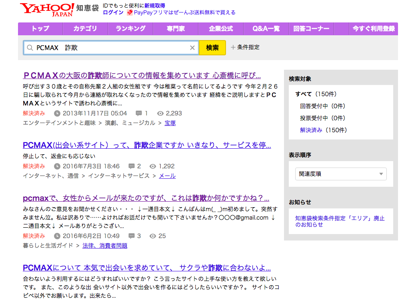Open the カテゴリ tab
404x299 pixels.
85,29
